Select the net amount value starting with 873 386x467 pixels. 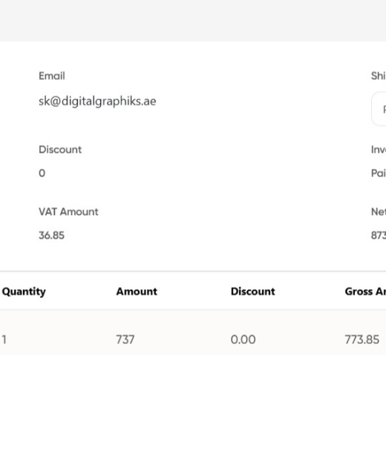coord(379,235)
